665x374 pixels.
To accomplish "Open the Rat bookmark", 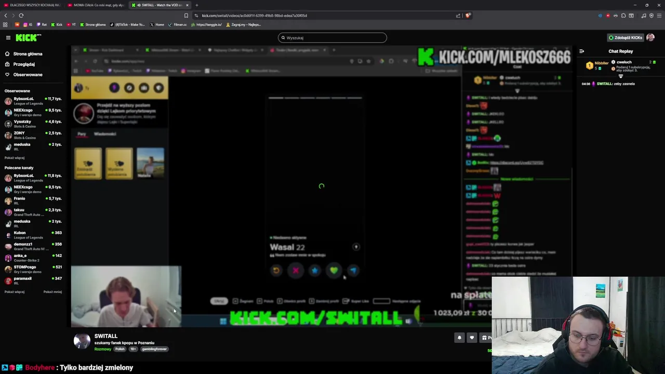I will [x=42, y=24].
